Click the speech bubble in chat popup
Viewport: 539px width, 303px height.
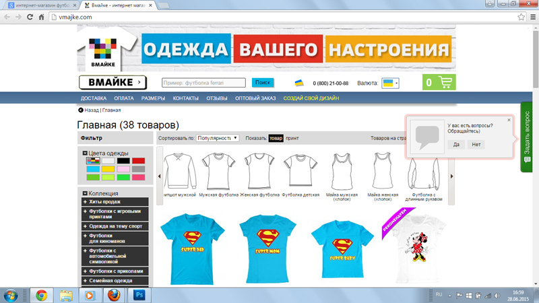tap(427, 137)
